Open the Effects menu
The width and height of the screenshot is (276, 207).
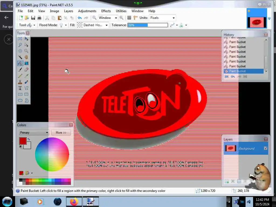(x=106, y=11)
